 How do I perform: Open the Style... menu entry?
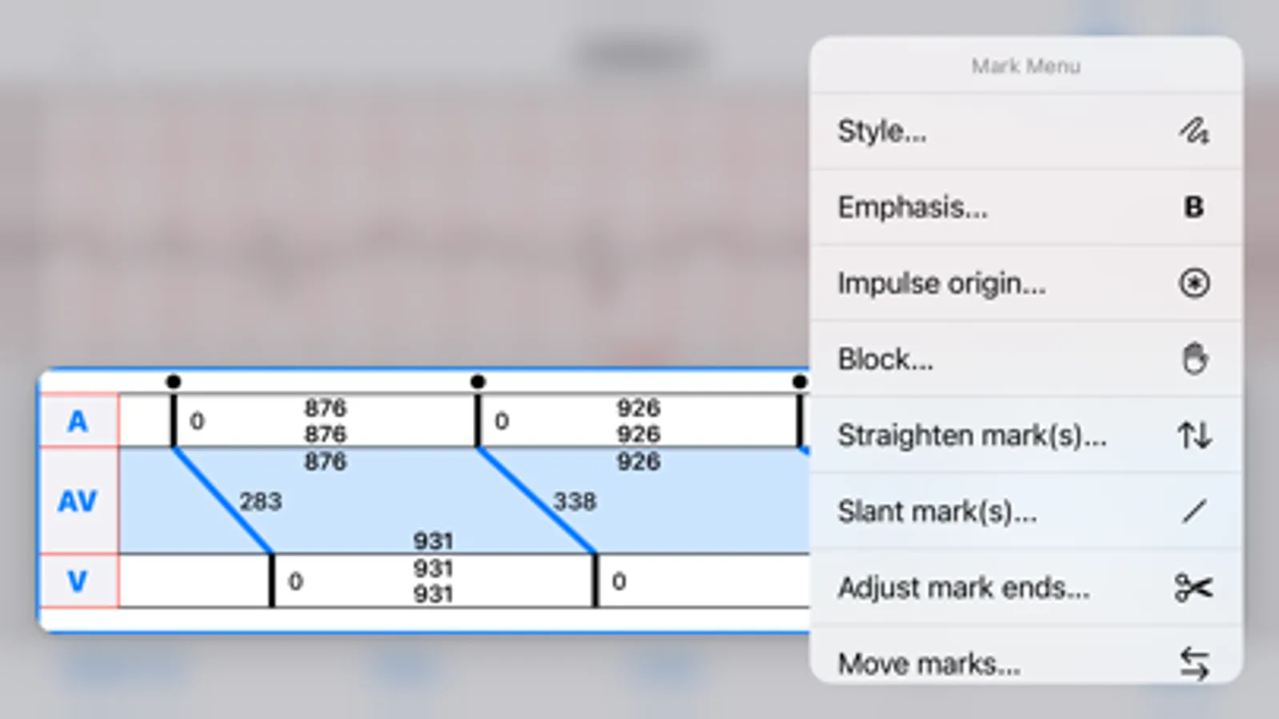882,131
